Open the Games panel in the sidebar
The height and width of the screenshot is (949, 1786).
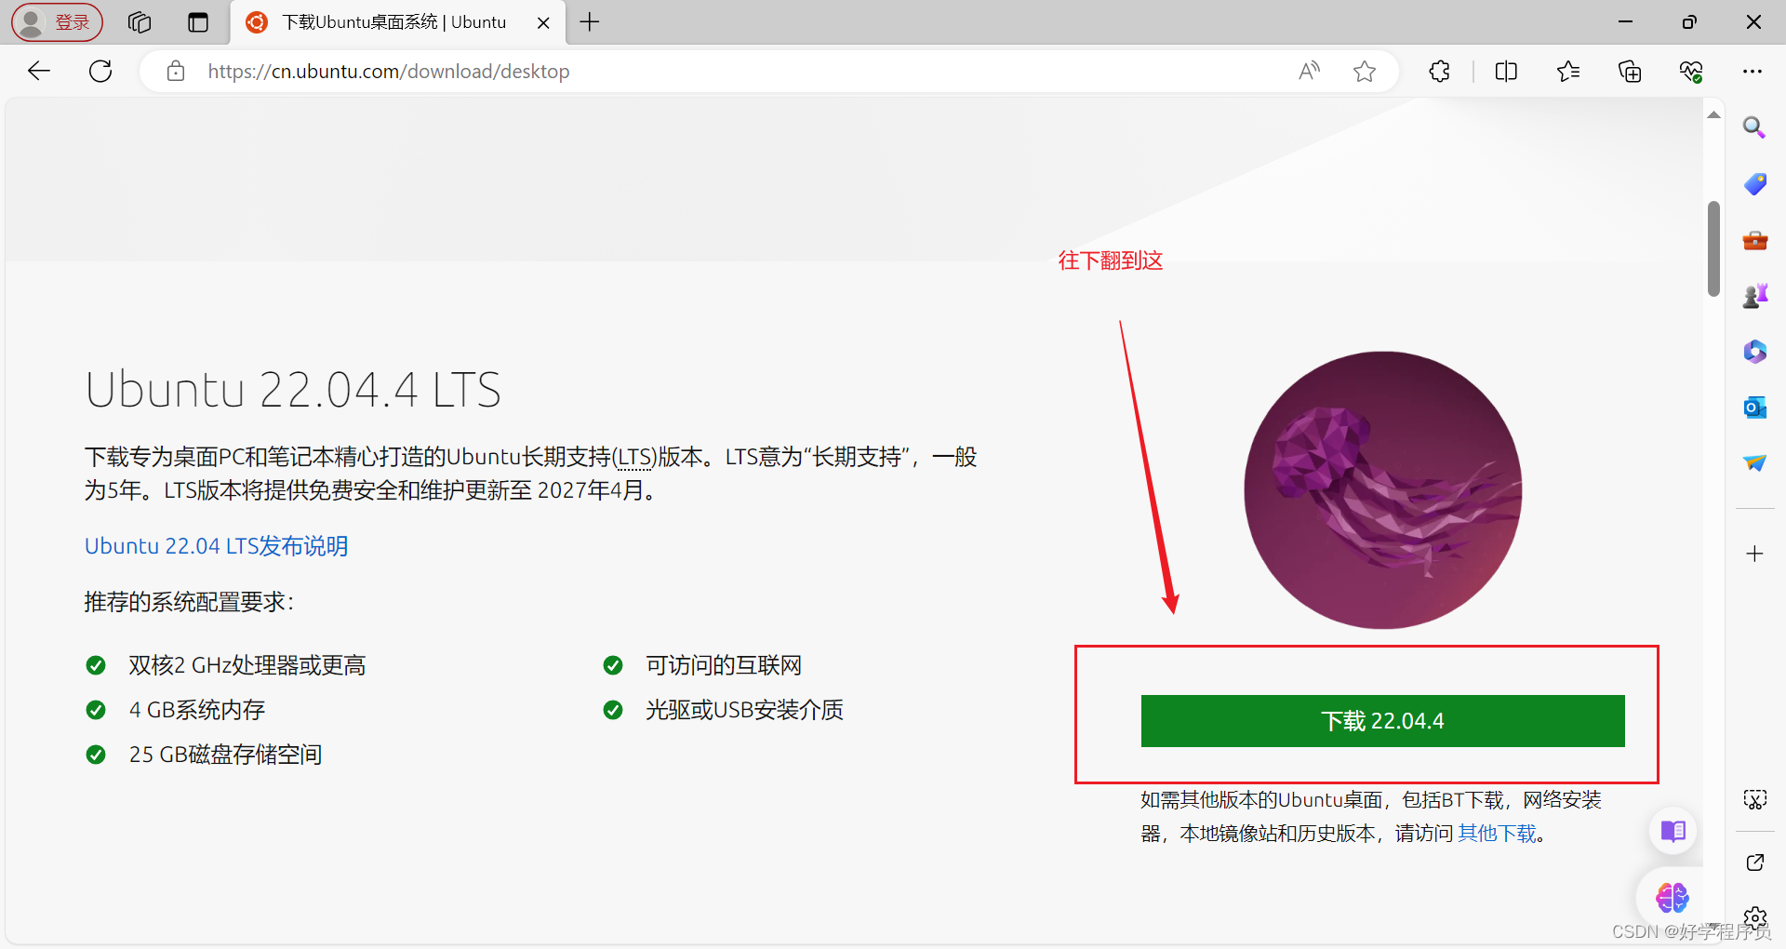1754,295
